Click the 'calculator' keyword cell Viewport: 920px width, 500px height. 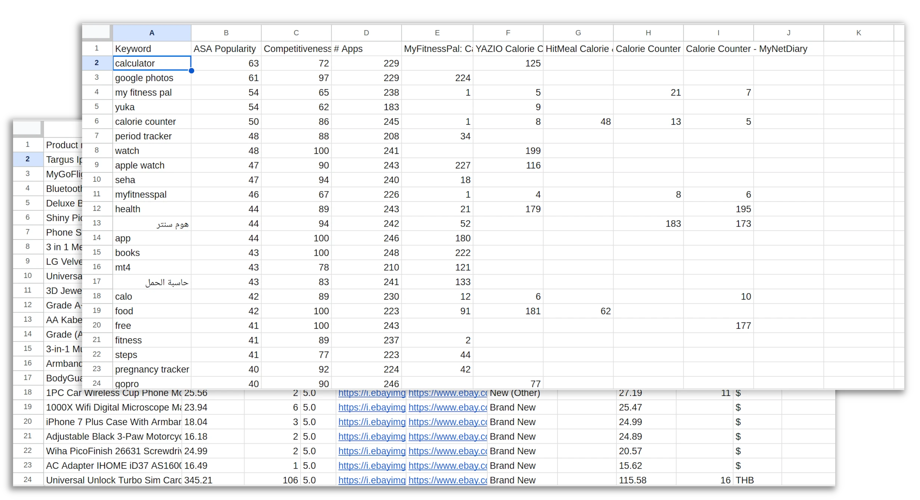tap(152, 63)
